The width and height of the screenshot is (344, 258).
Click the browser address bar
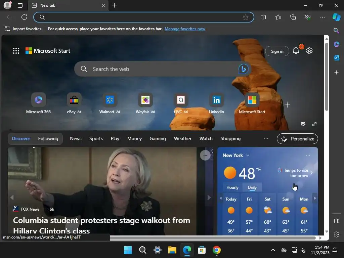tap(144, 17)
